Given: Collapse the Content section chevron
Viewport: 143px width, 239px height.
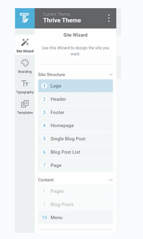Looking at the screenshot, I should point(111,180).
